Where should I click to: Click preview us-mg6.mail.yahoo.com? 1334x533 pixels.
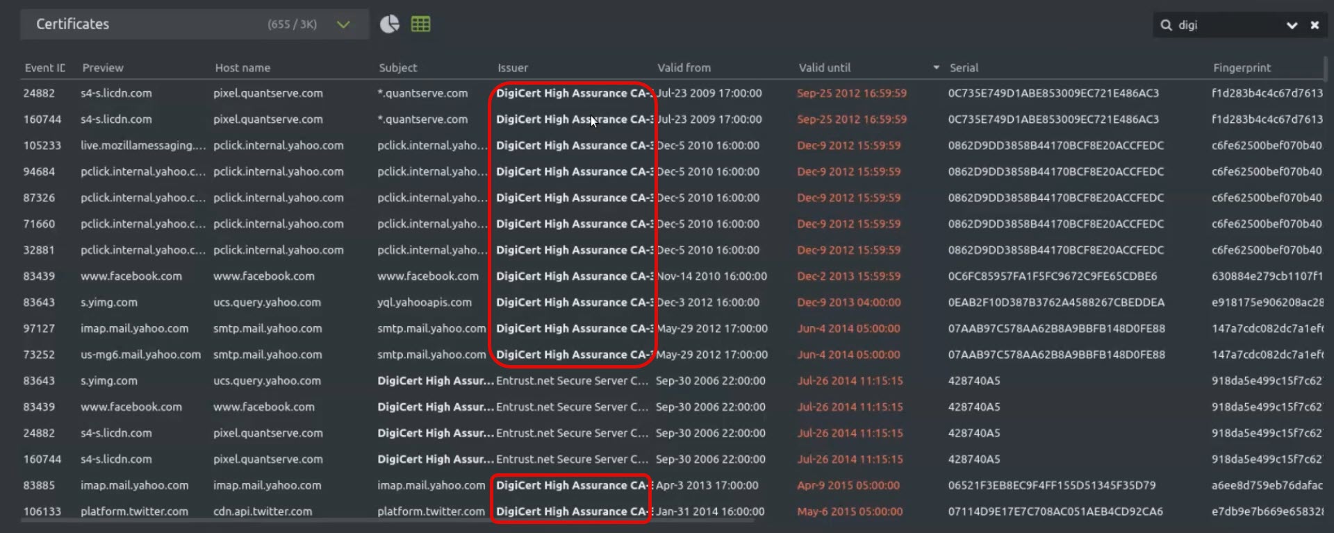tap(140, 355)
